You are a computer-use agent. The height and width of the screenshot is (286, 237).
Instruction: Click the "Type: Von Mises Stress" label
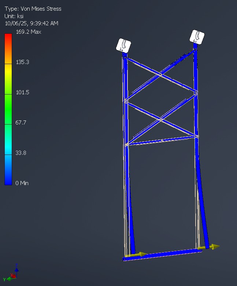click(33, 8)
